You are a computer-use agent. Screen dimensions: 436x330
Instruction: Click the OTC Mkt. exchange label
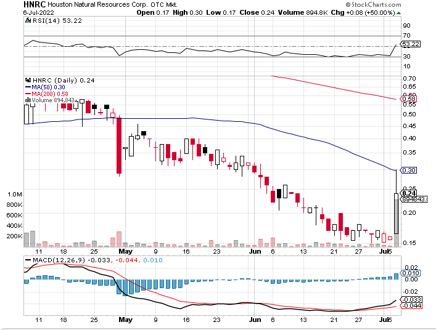click(x=164, y=5)
